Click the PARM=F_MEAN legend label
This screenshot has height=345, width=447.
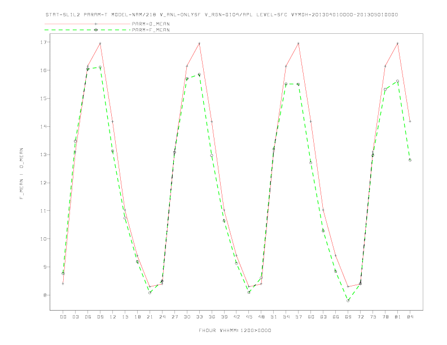(x=151, y=30)
